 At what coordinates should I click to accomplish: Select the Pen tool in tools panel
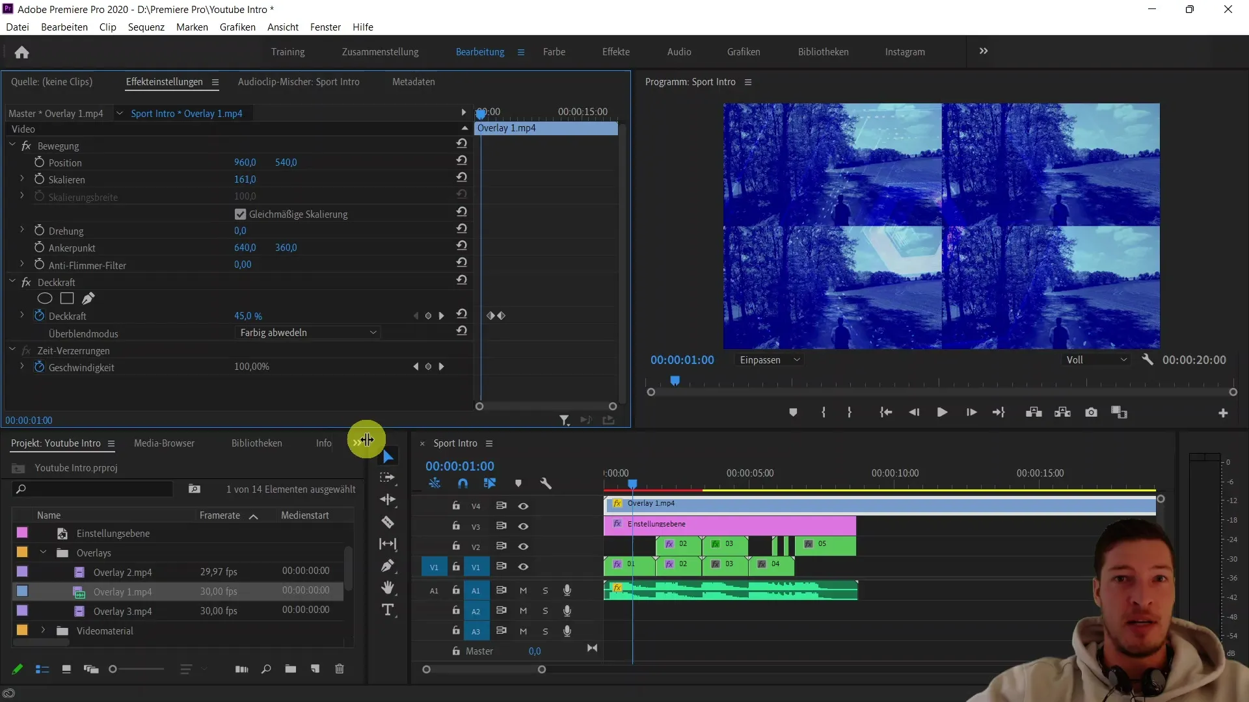(x=388, y=565)
